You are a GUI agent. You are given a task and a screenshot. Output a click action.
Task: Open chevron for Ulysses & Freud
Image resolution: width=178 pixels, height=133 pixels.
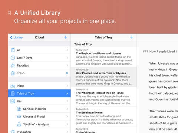coord(67,116)
